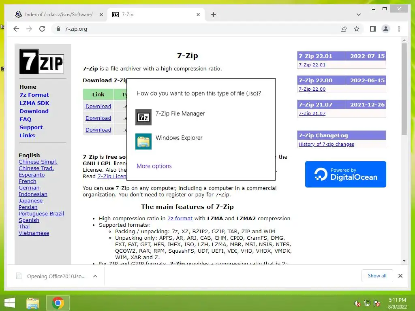Image resolution: width=415 pixels, height=311 pixels.
Task: Click Show all downloads button
Action: [x=377, y=276]
